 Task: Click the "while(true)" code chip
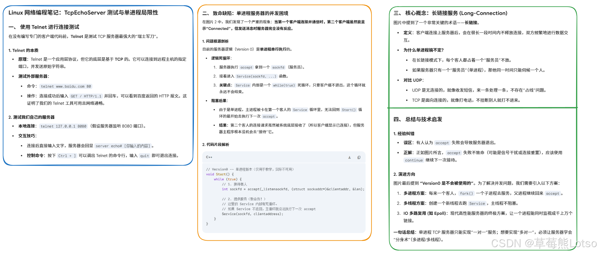(x=284, y=85)
